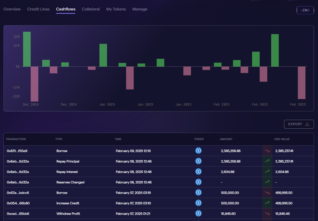Click the green trend arrow in Increase Credit row
Viewport: 318px width, 221px height.
click(x=267, y=203)
